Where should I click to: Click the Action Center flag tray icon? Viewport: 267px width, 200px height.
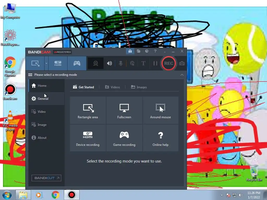228,195
